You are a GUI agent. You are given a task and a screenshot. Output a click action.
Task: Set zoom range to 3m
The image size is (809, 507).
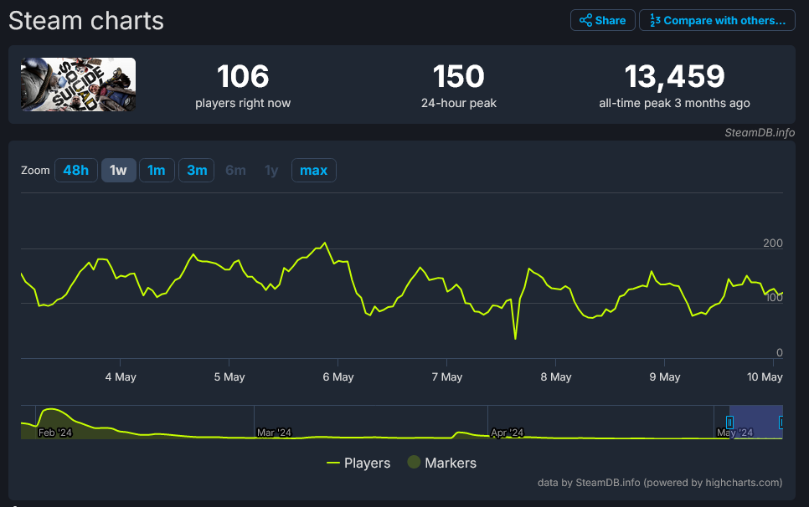pyautogui.click(x=197, y=171)
